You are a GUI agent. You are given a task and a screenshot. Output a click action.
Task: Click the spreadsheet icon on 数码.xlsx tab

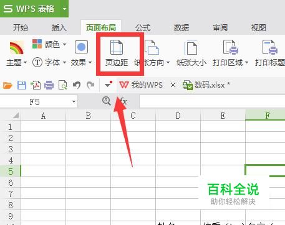point(187,85)
